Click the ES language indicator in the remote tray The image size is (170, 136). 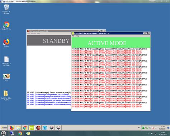pos(139,127)
